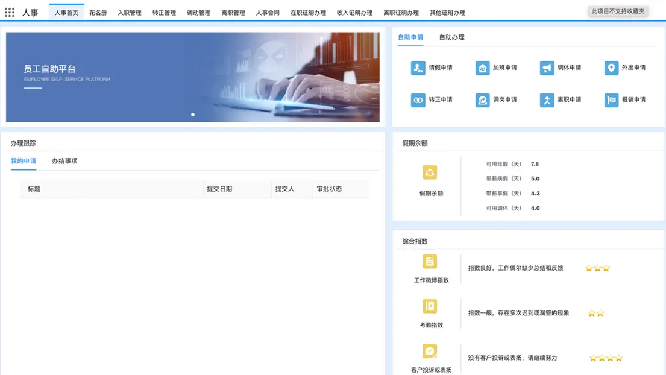
Task: Click the 调休申请 compensatory leave icon
Action: pyautogui.click(x=546, y=68)
